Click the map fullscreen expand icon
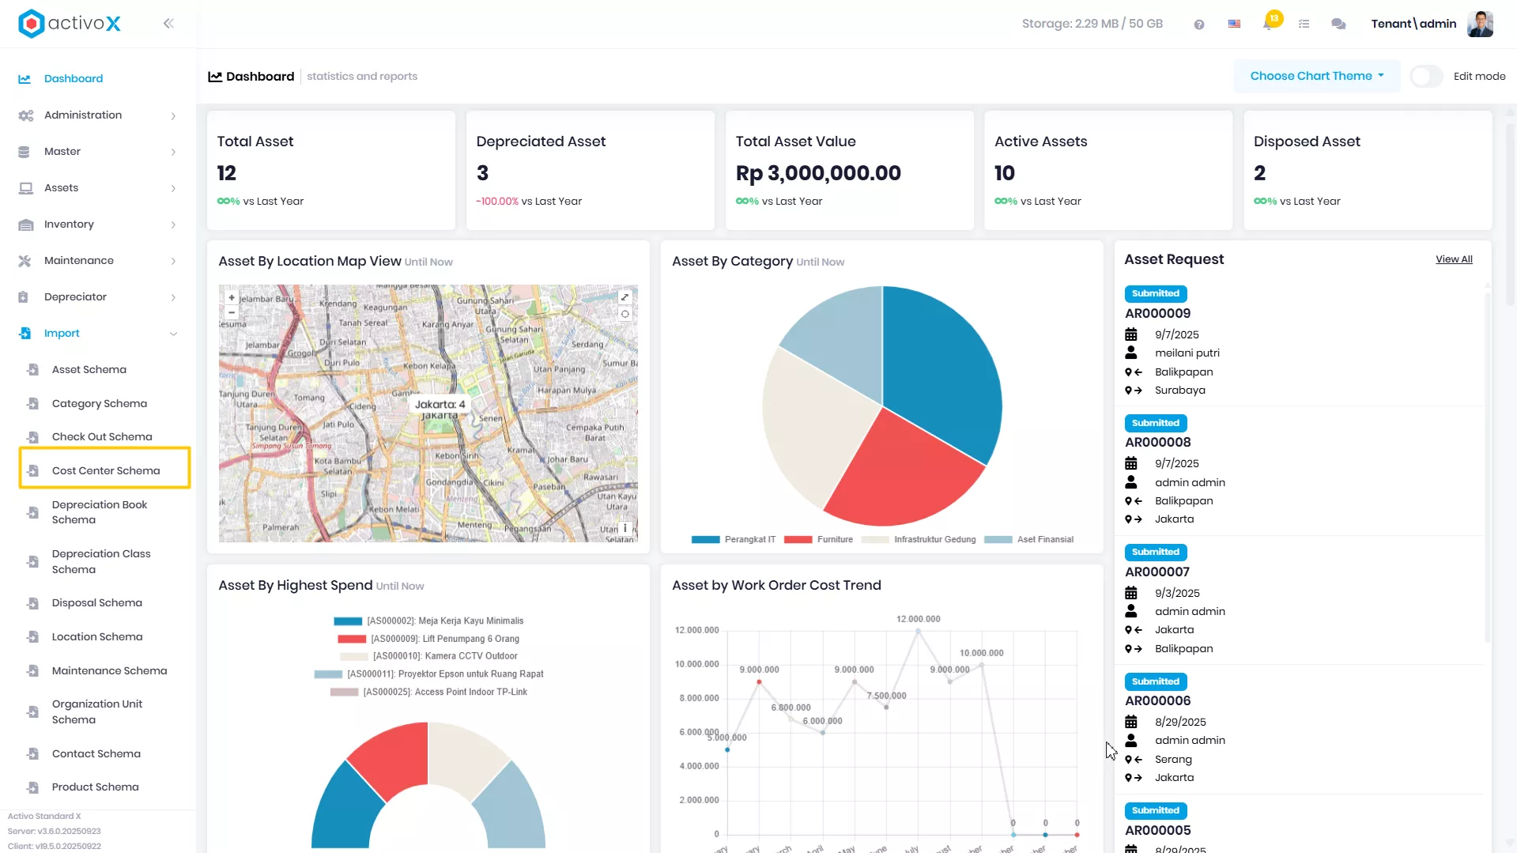This screenshot has height=853, width=1517. pyautogui.click(x=625, y=297)
